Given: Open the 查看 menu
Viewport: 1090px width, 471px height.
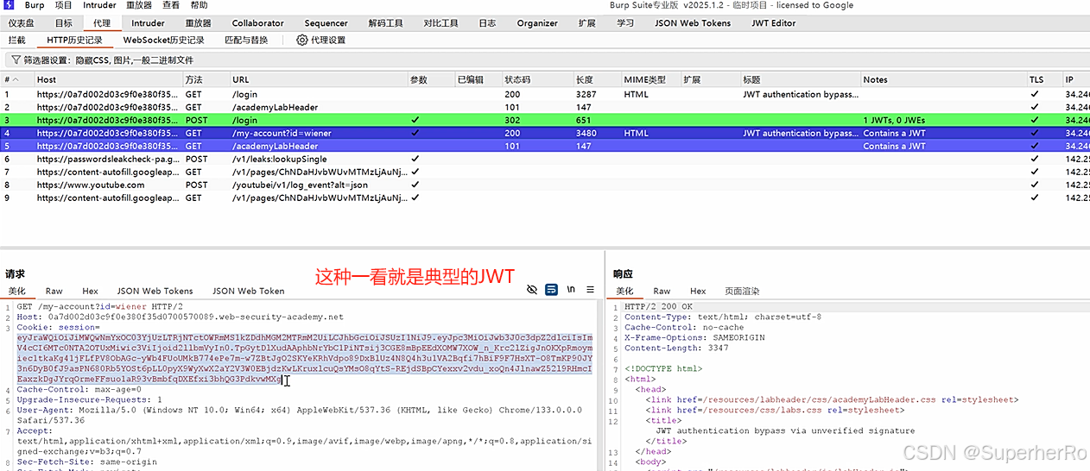Looking at the screenshot, I should (x=171, y=5).
